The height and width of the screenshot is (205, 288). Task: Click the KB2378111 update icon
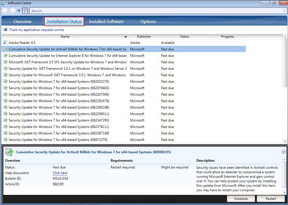click(x=6, y=127)
